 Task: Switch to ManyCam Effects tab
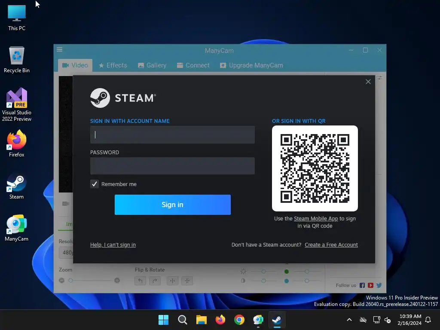click(x=113, y=65)
